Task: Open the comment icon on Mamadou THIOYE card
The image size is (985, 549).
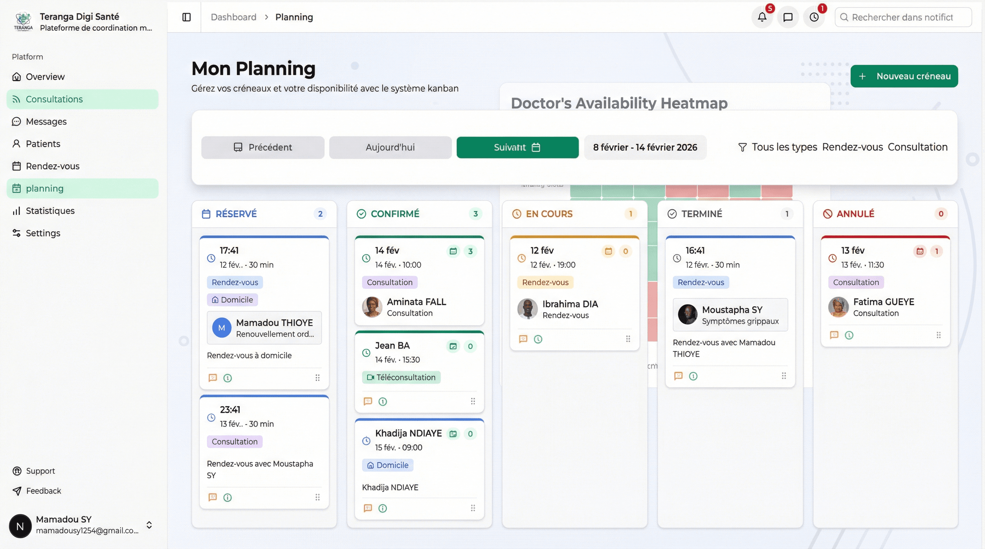Action: (x=212, y=378)
